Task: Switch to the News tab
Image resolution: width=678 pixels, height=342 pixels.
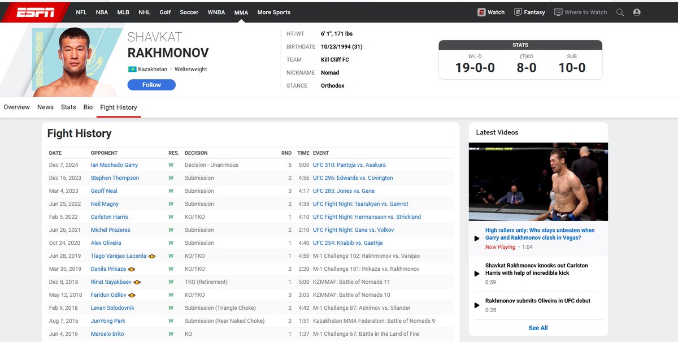Action: 45,107
